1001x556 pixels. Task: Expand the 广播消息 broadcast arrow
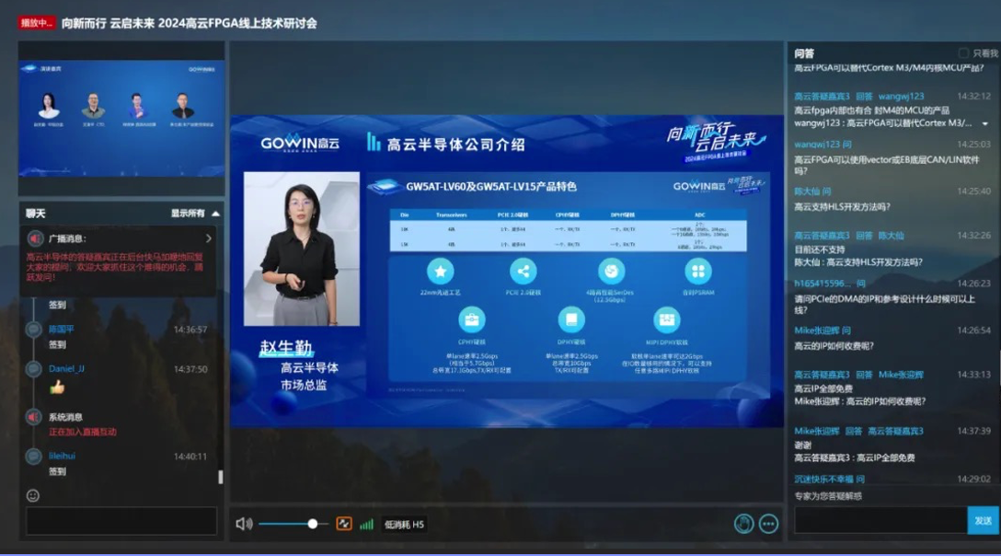(208, 238)
